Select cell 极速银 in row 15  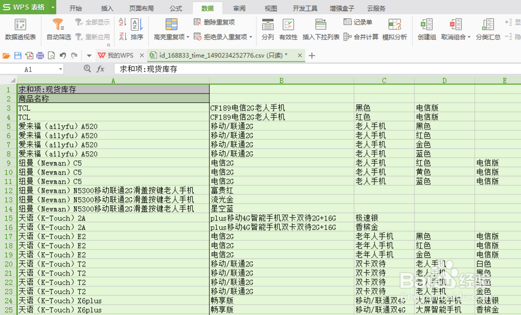[384, 218]
